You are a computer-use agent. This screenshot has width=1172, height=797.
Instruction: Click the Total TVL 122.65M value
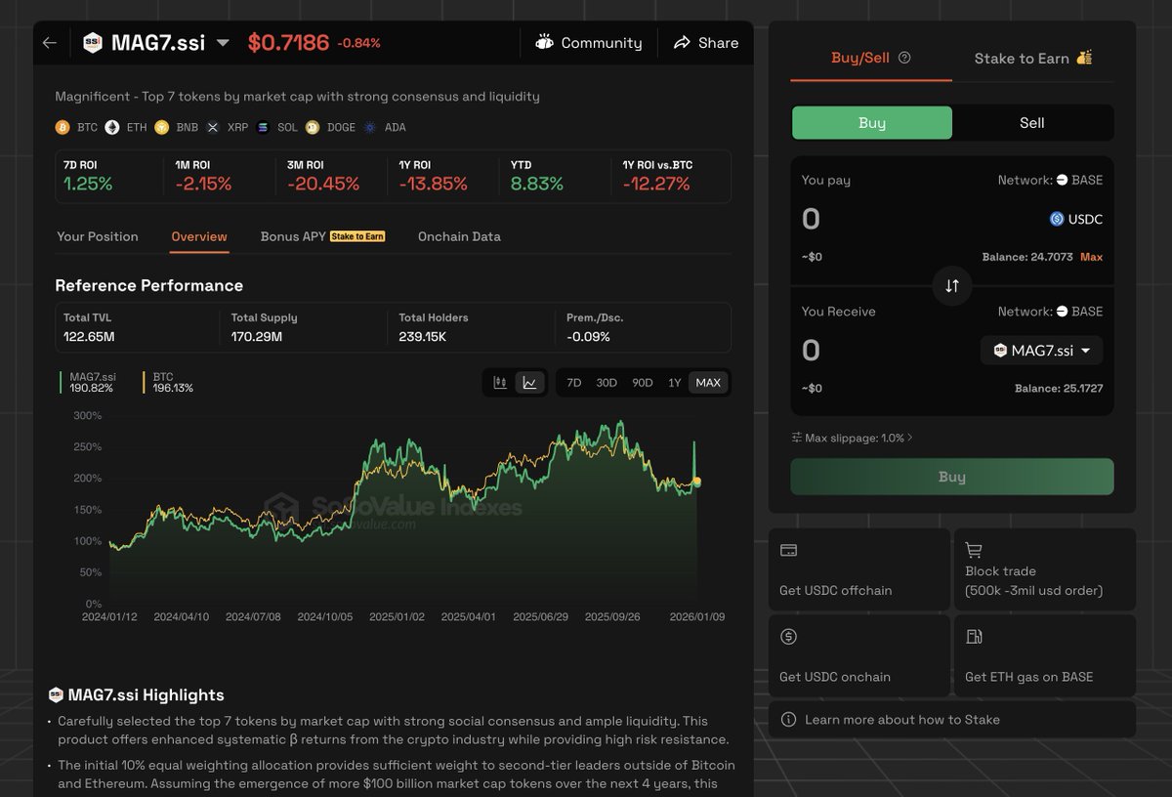pyautogui.click(x=89, y=337)
